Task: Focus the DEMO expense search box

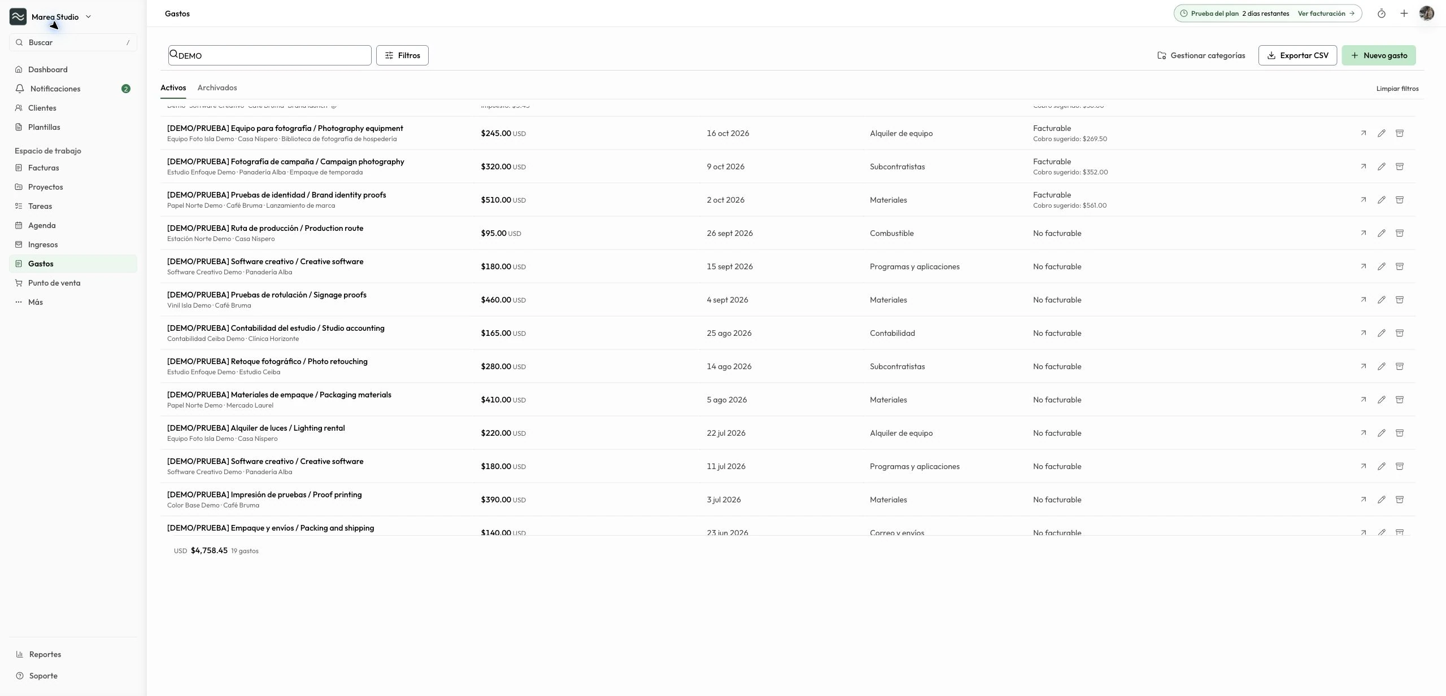Action: (269, 55)
